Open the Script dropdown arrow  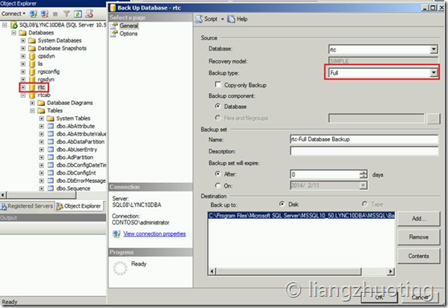coord(222,19)
